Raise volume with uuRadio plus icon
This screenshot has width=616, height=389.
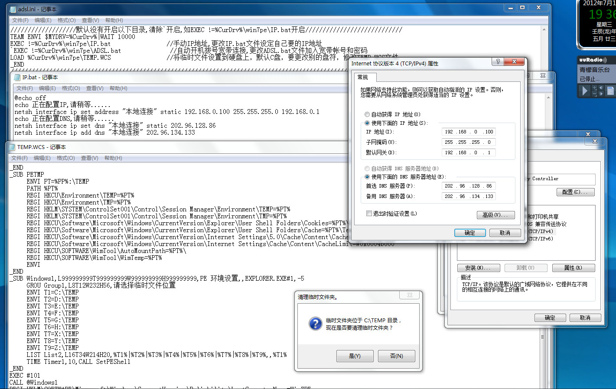pos(595,88)
